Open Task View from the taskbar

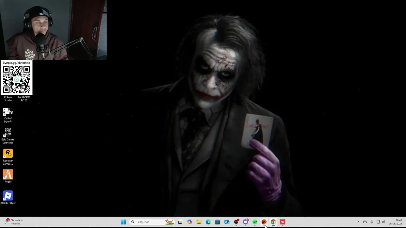coord(180,222)
